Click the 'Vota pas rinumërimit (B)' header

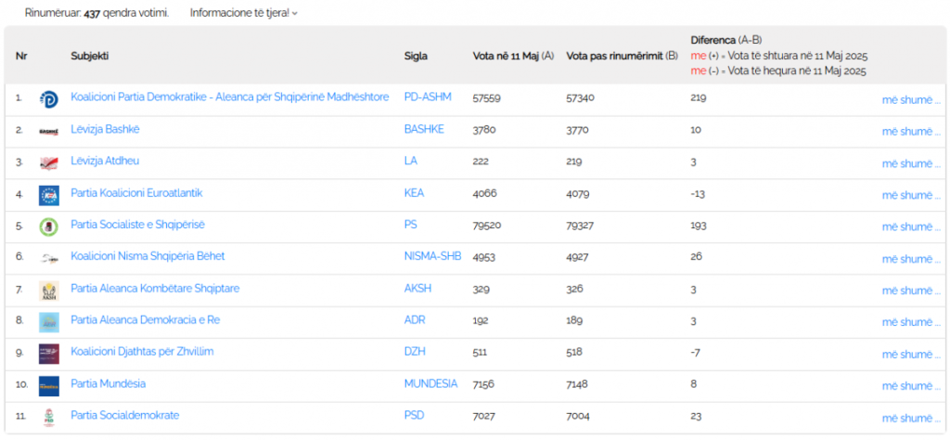pos(622,56)
